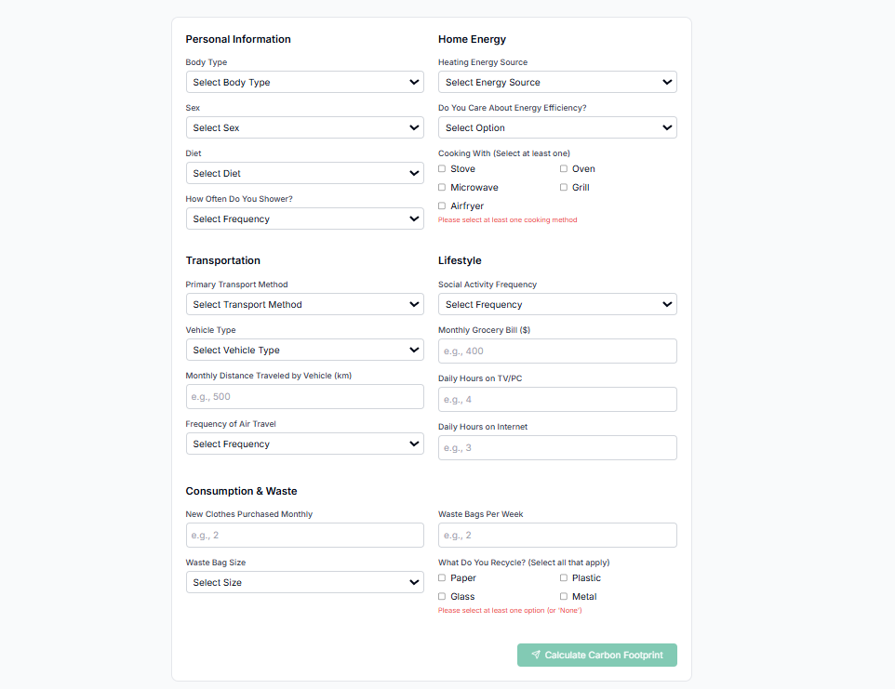This screenshot has height=689, width=895.
Task: Click the Waste Bags Per Week field
Action: (557, 535)
